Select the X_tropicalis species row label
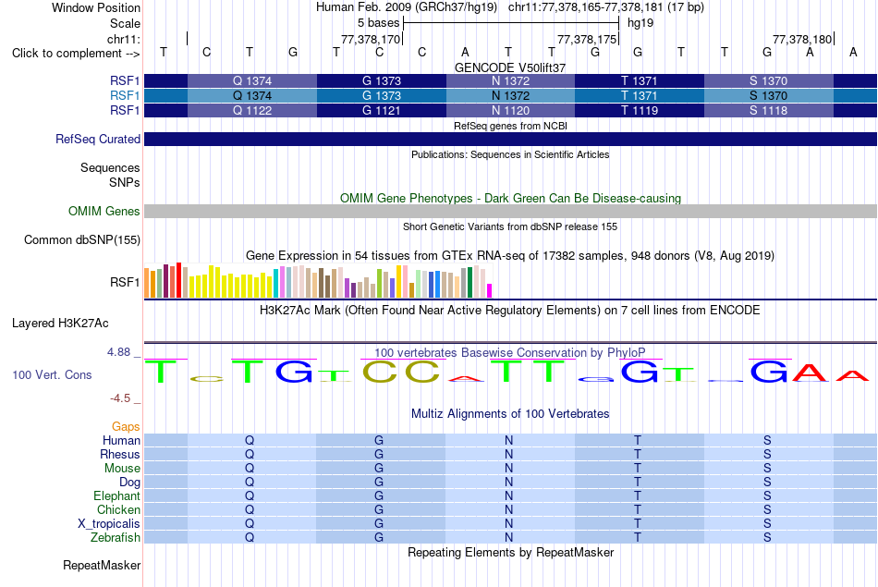The width and height of the screenshot is (878, 587). (109, 524)
